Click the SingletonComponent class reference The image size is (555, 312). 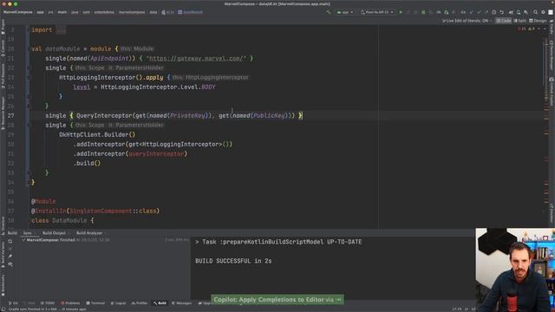(101, 211)
